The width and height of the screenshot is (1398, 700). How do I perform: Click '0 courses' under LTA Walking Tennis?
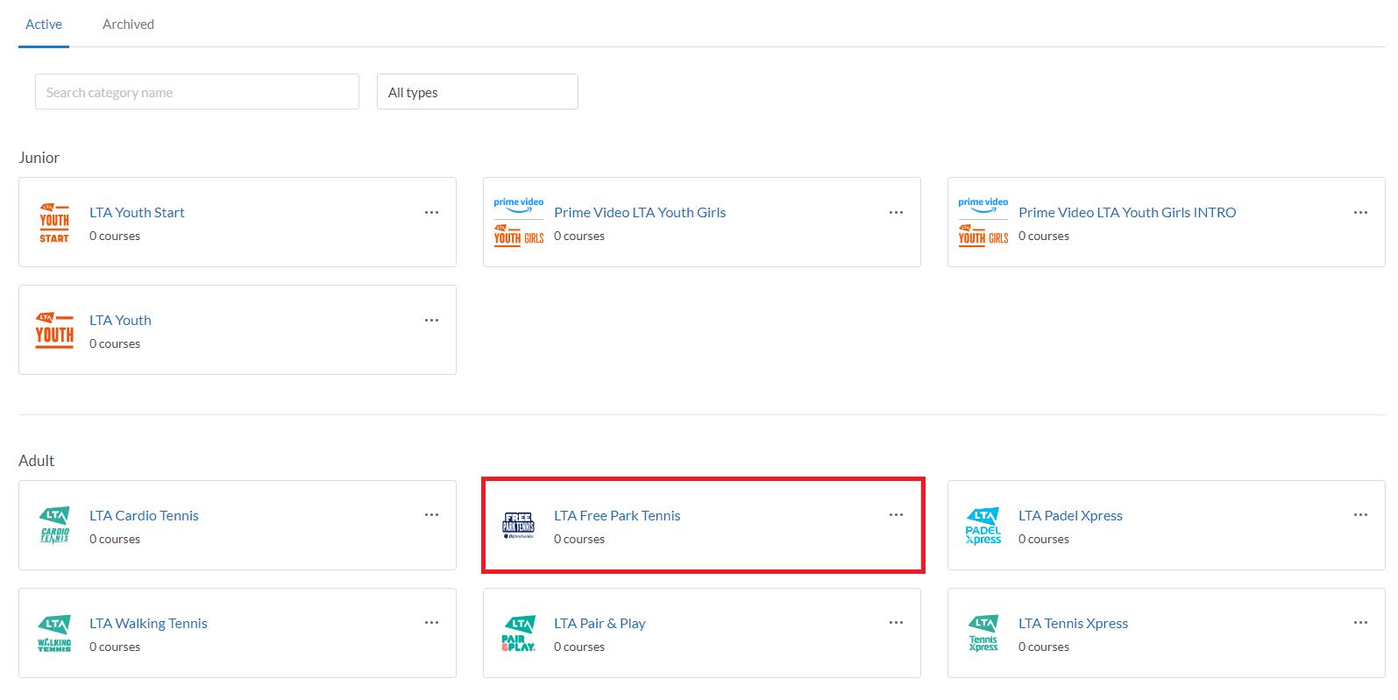(x=115, y=647)
